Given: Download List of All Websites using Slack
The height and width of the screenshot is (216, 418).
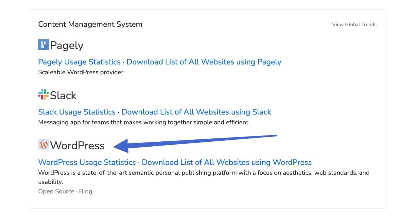Looking at the screenshot, I should [196, 112].
